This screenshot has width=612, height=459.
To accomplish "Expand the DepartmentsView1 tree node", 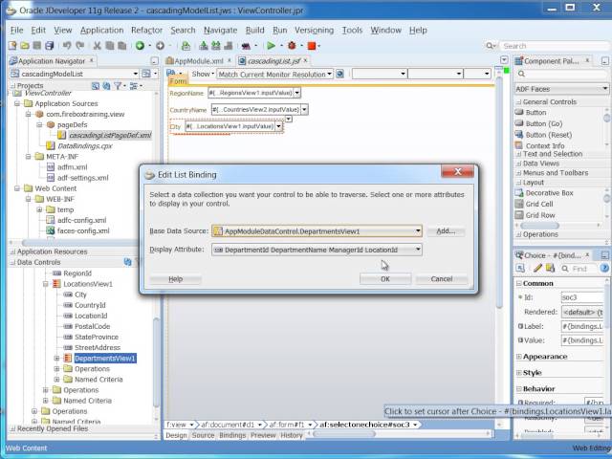I will (57, 358).
